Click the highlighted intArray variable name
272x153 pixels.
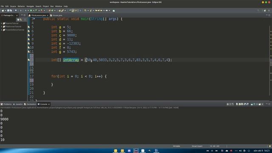(71, 60)
